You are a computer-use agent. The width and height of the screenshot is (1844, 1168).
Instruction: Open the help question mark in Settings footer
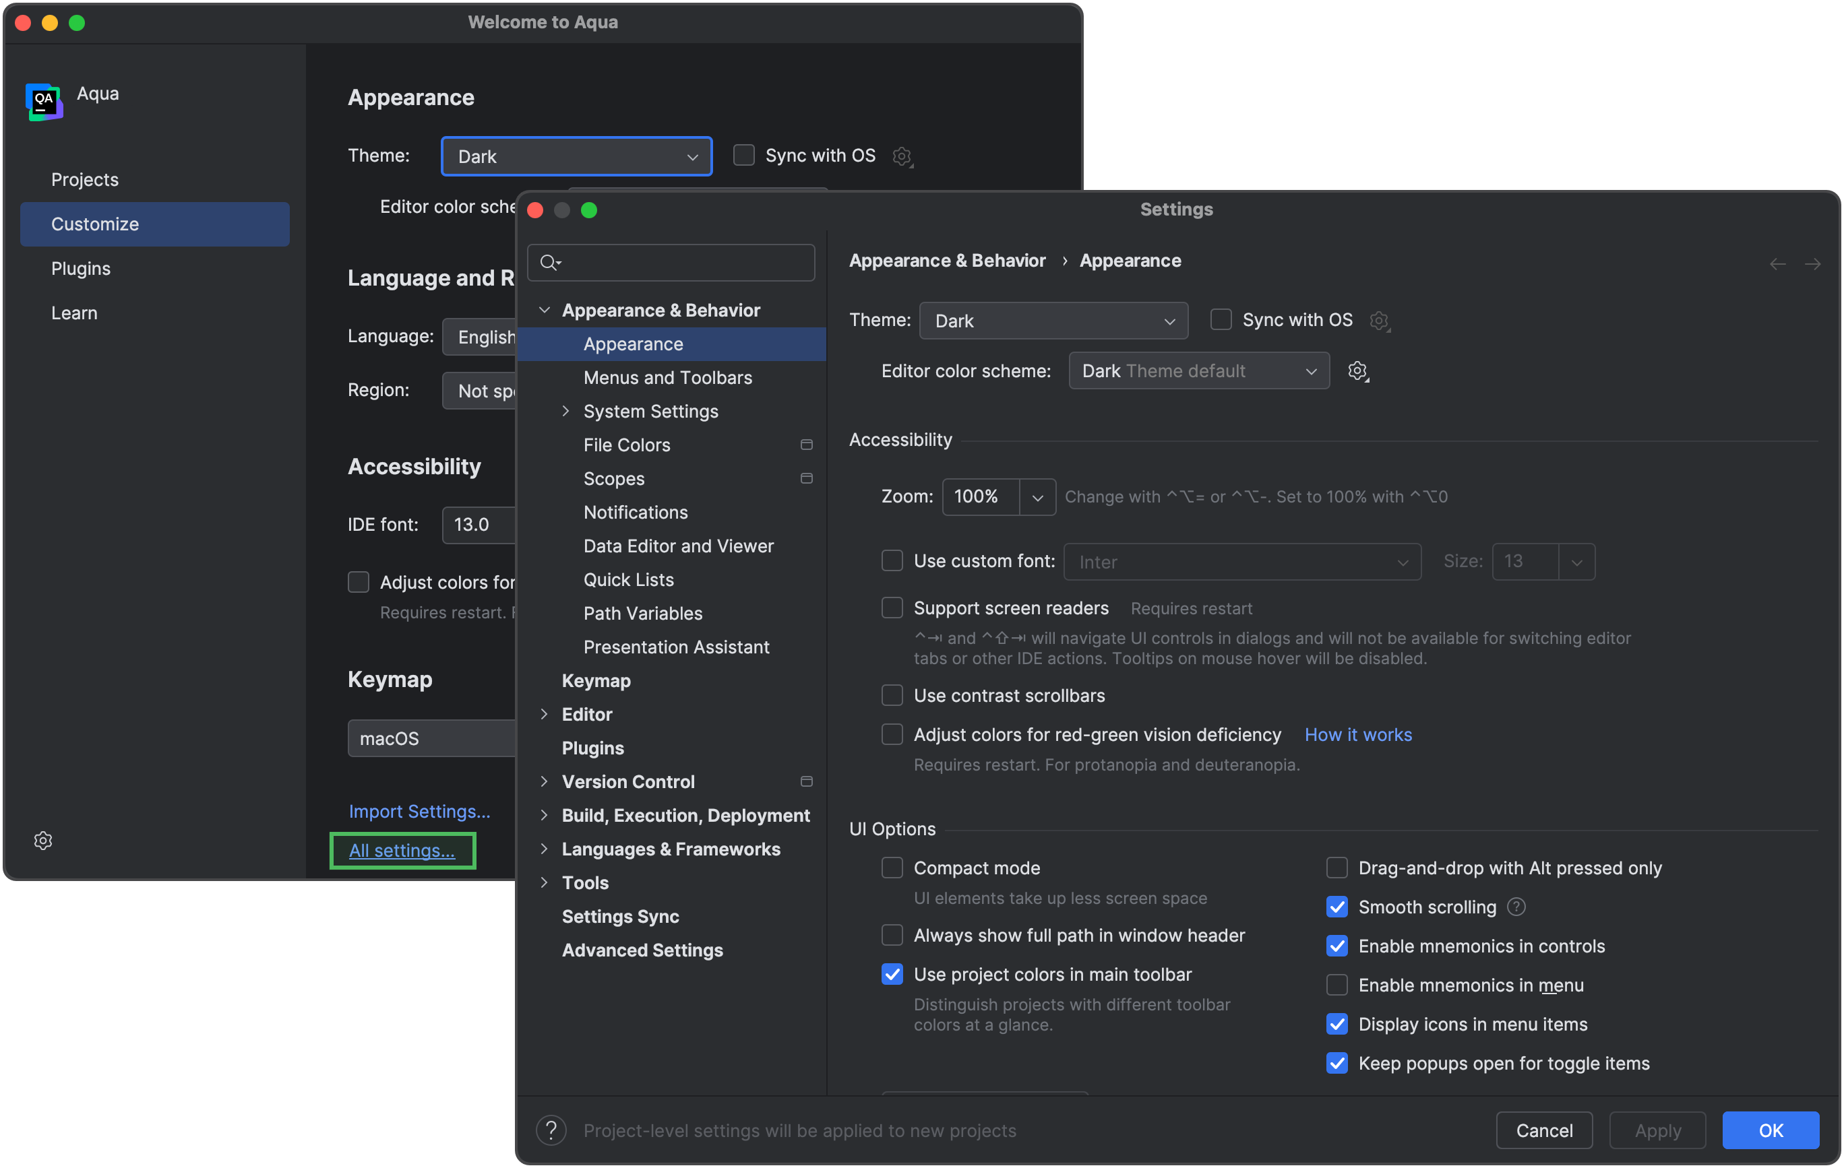(x=551, y=1130)
